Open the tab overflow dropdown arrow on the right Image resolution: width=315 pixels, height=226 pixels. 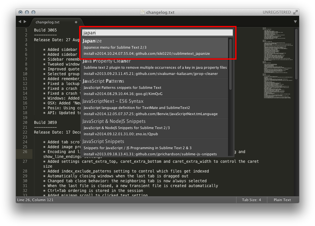click(x=295, y=22)
